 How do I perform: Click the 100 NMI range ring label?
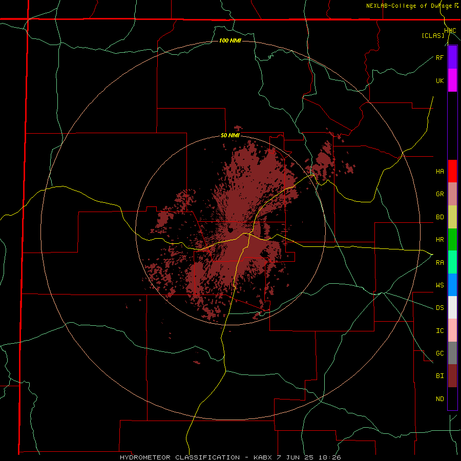coord(230,40)
